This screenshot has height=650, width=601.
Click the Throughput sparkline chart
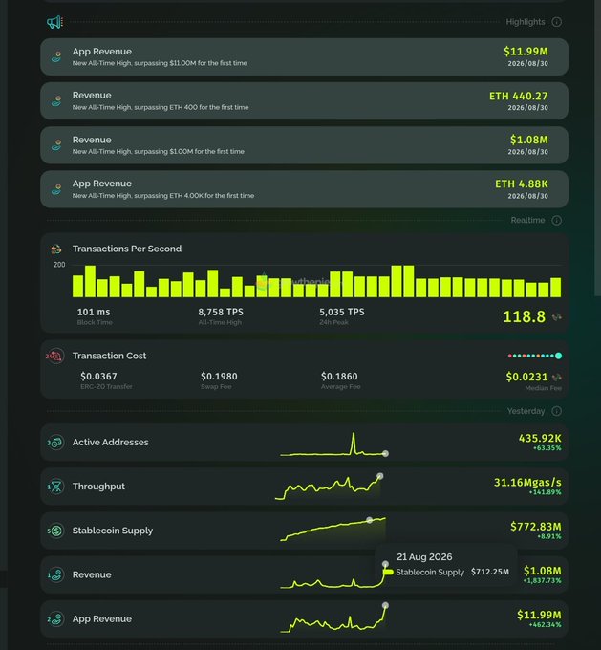pyautogui.click(x=329, y=487)
